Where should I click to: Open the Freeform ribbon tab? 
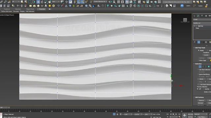click(x=7, y=9)
